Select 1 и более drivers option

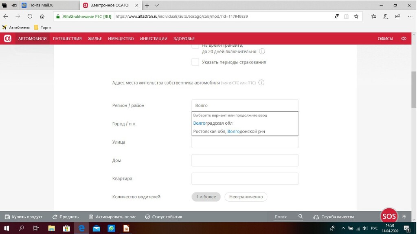206,197
